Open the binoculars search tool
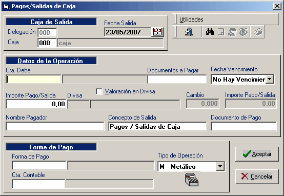 coord(210,32)
